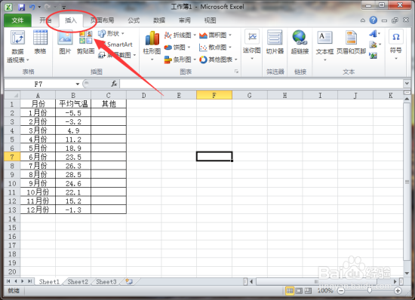Switch to View (视图) tab
The height and width of the screenshot is (300, 415).
[210, 20]
